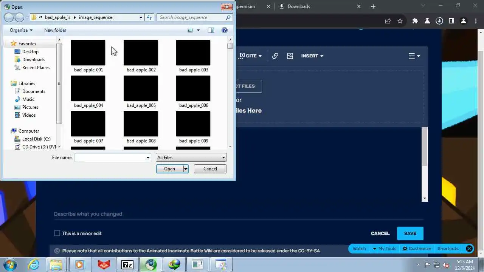The height and width of the screenshot is (272, 484).
Task: Click the Open button in dialog
Action: click(170, 169)
